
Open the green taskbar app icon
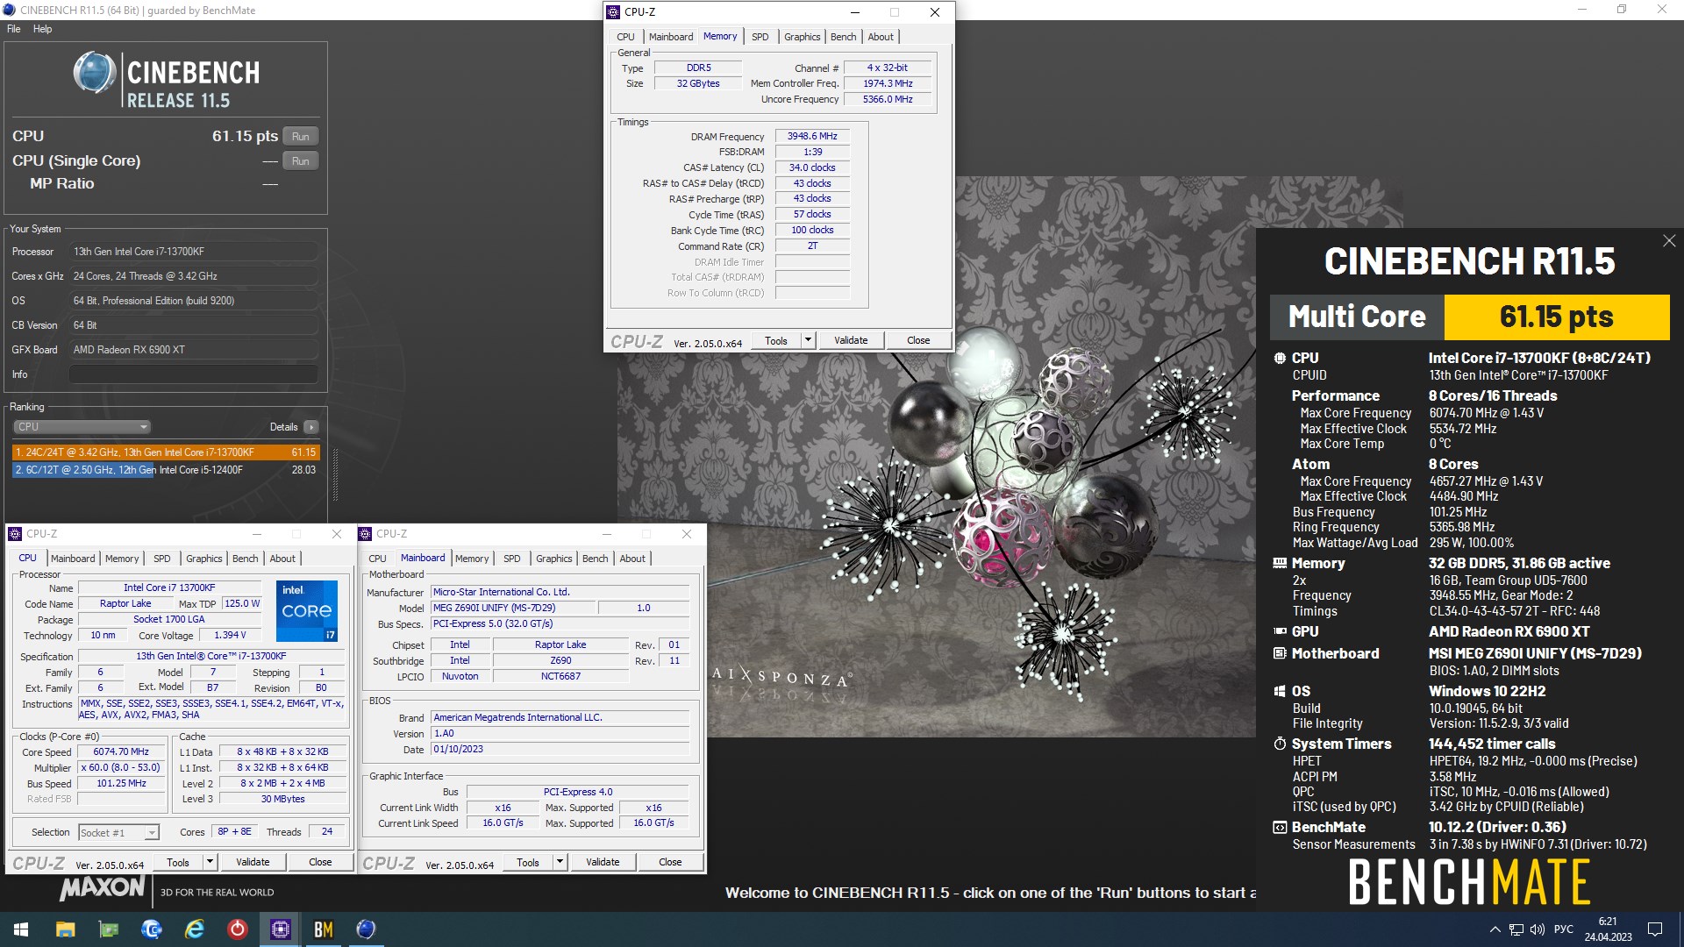pyautogui.click(x=108, y=929)
